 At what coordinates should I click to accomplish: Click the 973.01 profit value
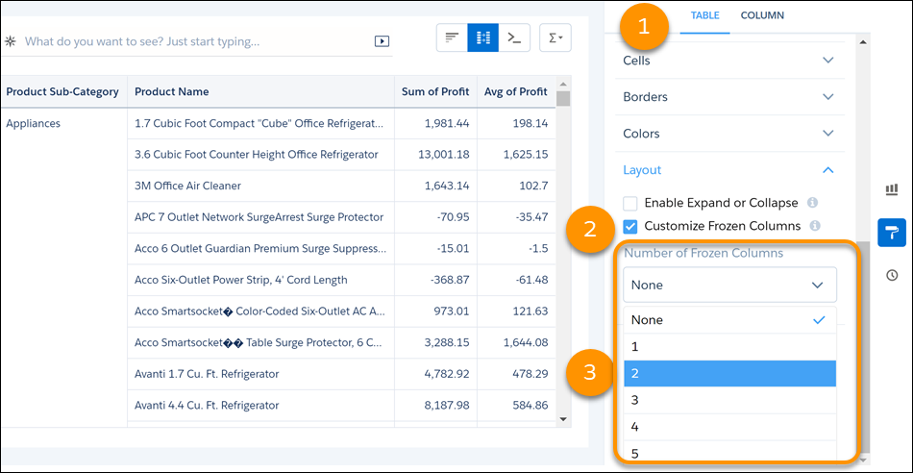[x=452, y=311]
